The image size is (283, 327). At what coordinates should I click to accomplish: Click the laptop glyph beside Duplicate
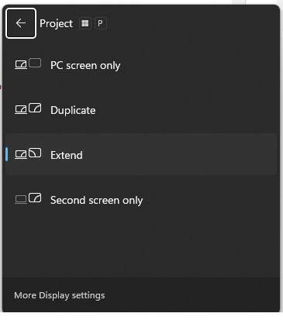[x=21, y=109]
